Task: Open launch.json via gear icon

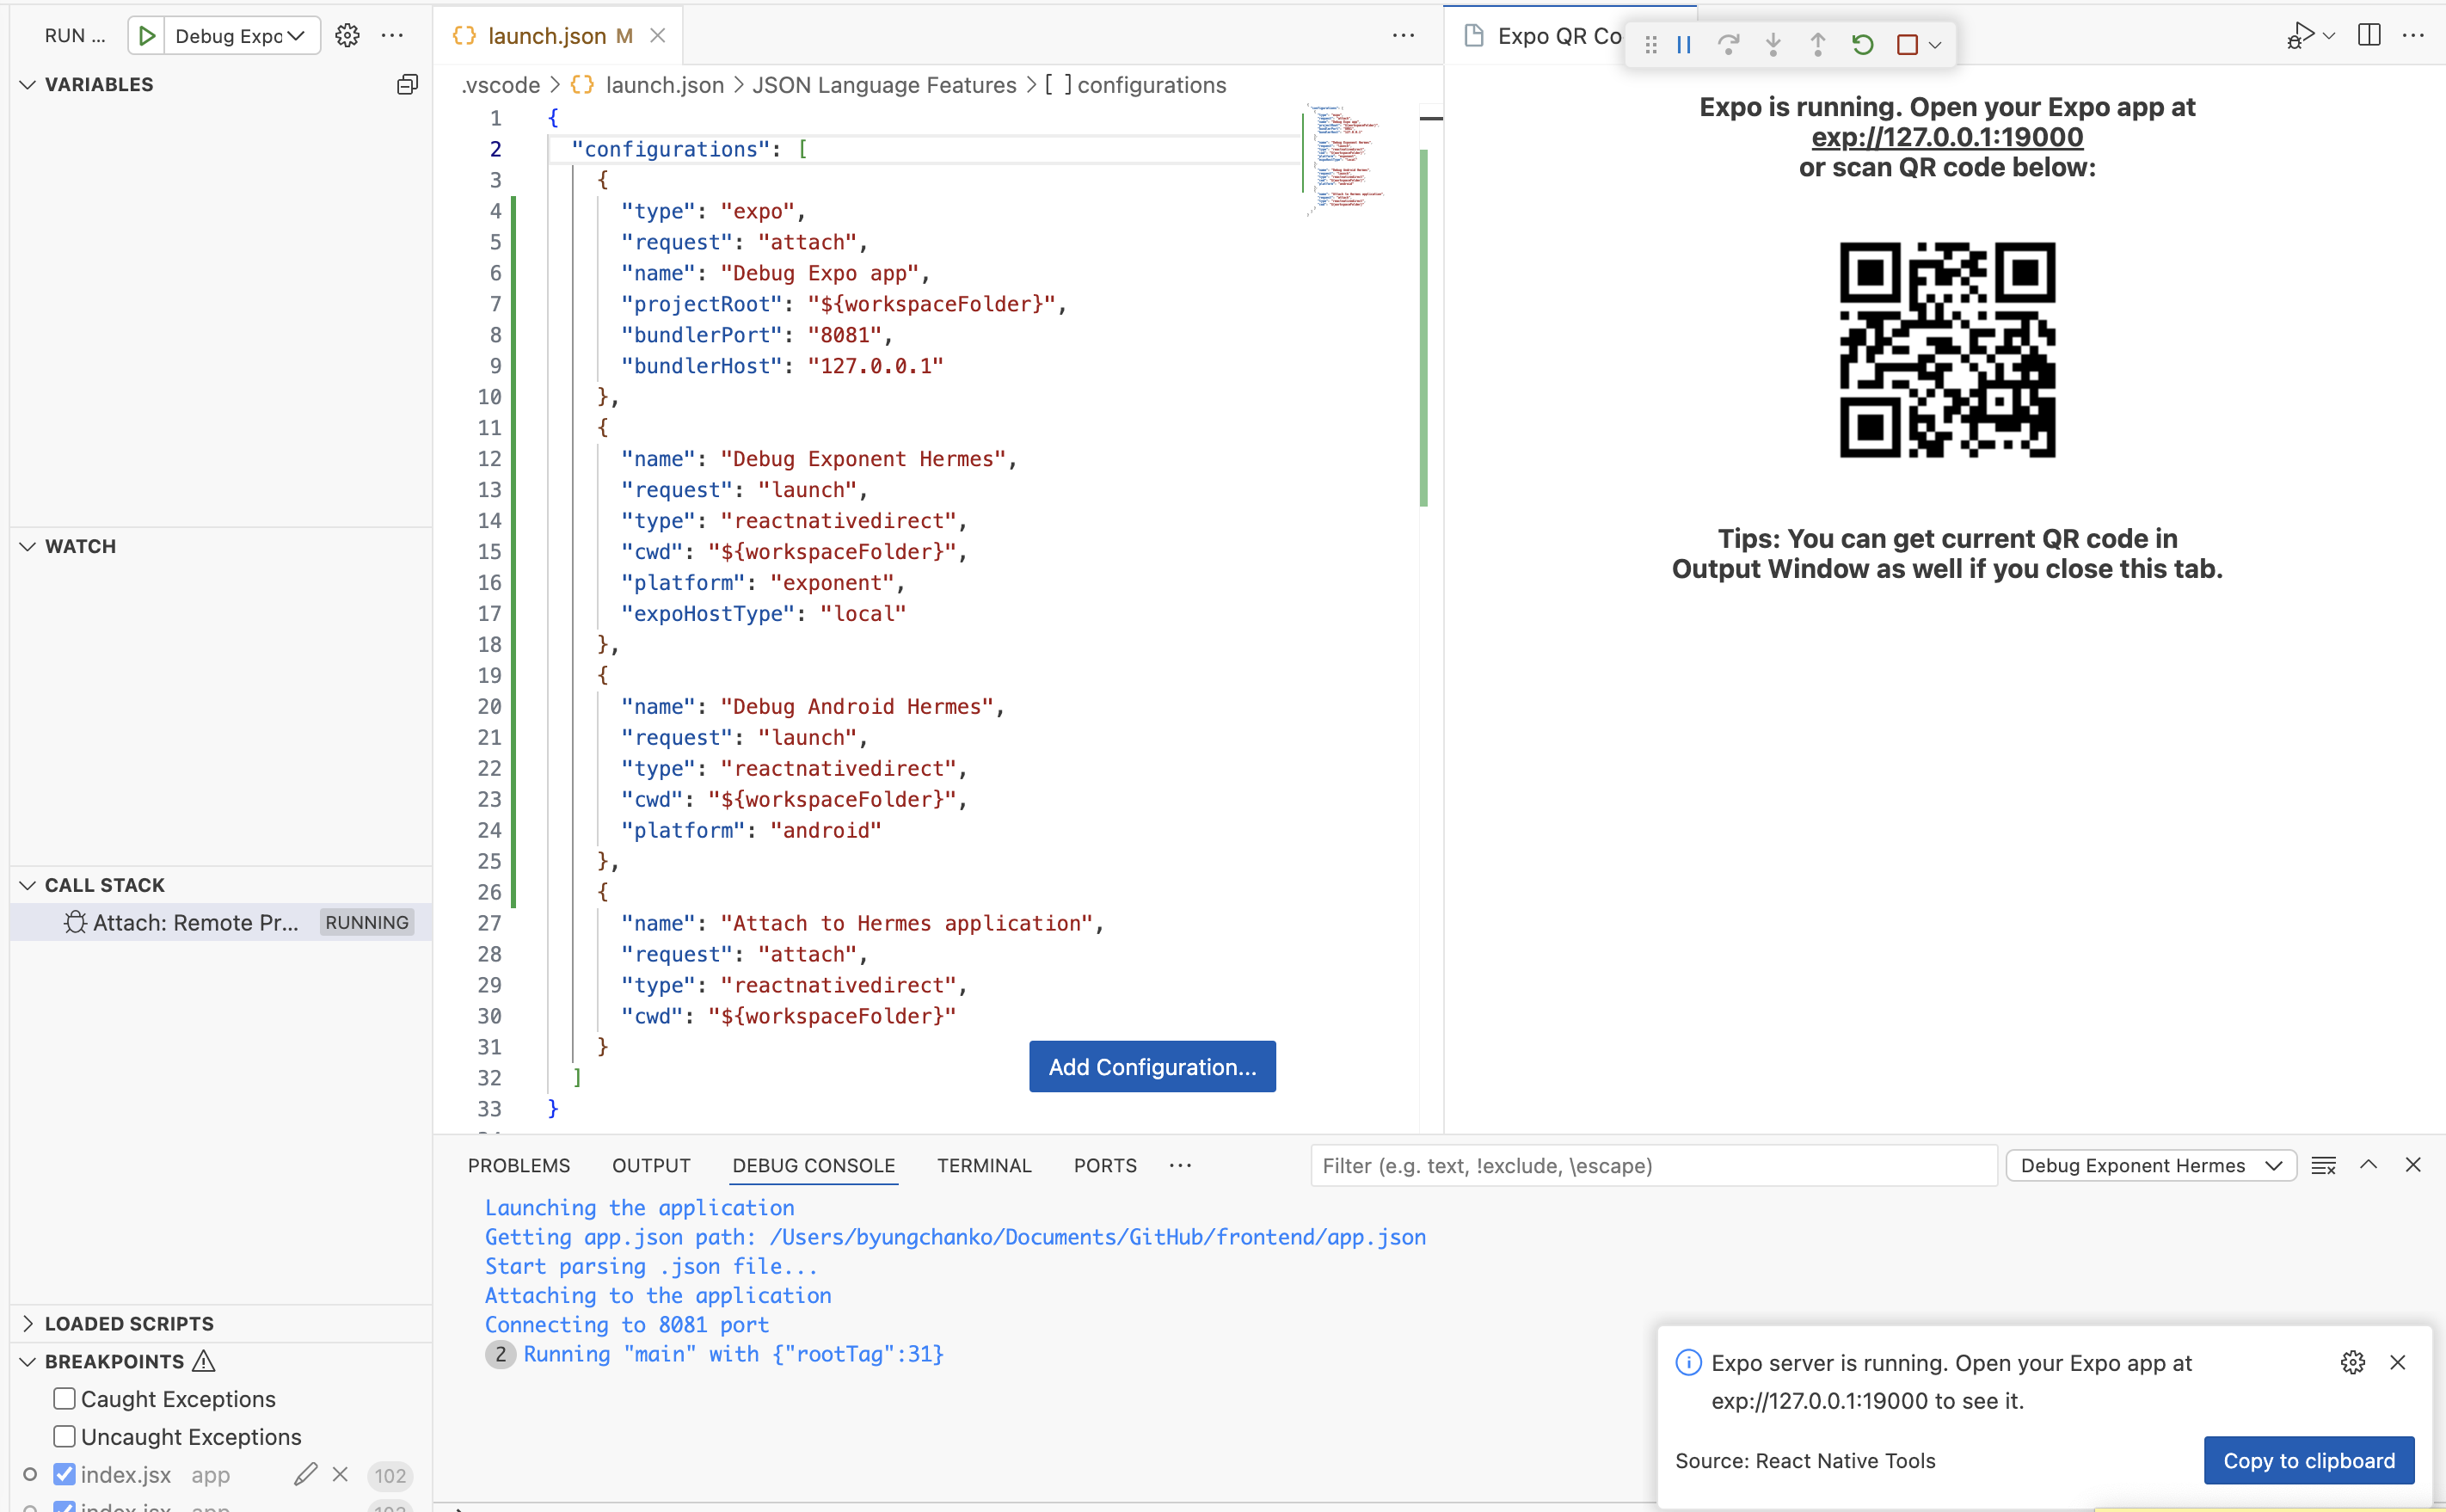Action: click(x=347, y=36)
